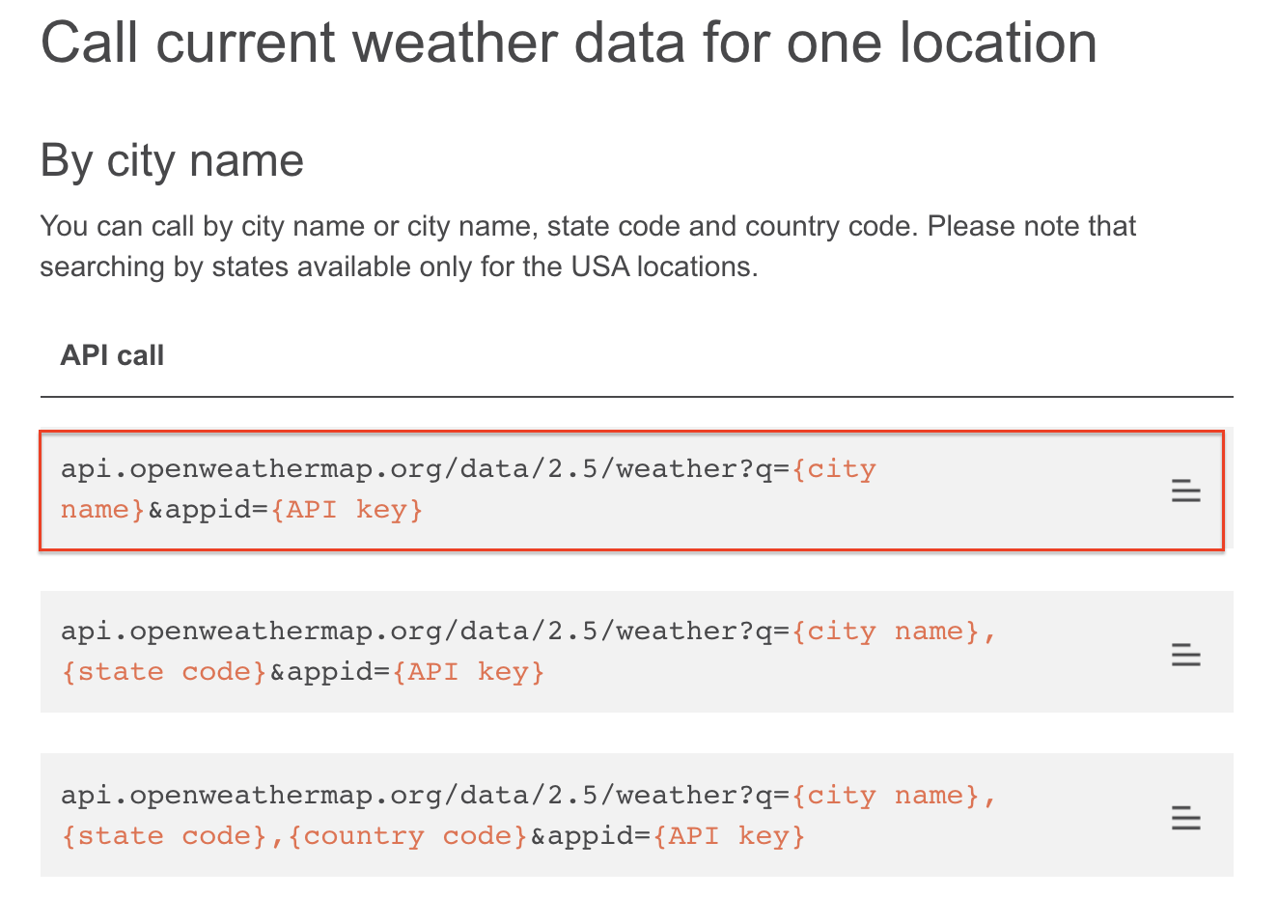Click the 'By city name' subheading
Viewport: 1278px width, 898px height.
pos(172,160)
